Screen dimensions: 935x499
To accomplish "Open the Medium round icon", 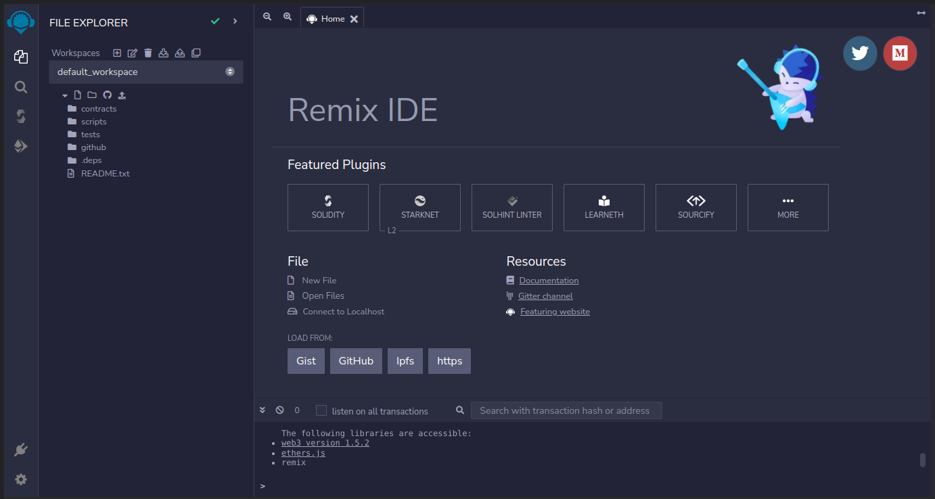I will click(x=900, y=53).
